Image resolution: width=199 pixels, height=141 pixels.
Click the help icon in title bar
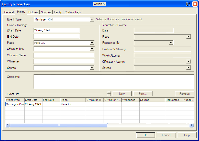[x=189, y=4]
